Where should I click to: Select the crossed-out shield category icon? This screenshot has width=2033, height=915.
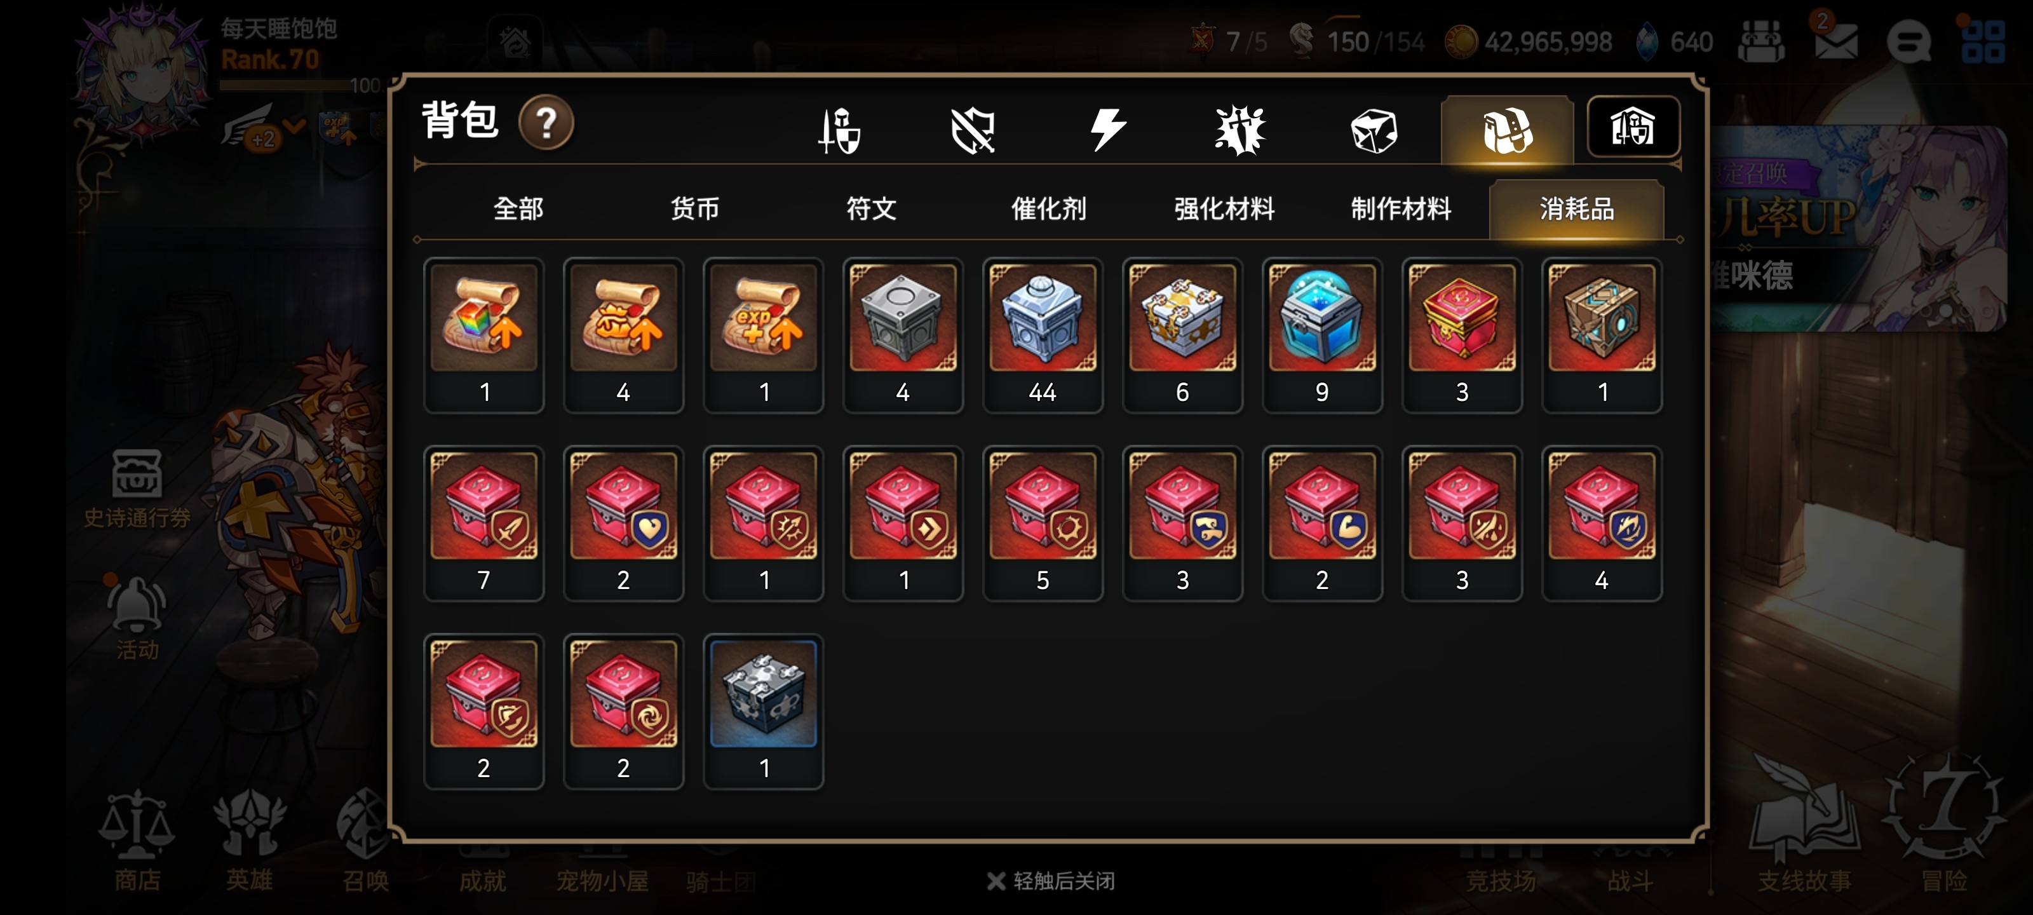pos(972,130)
